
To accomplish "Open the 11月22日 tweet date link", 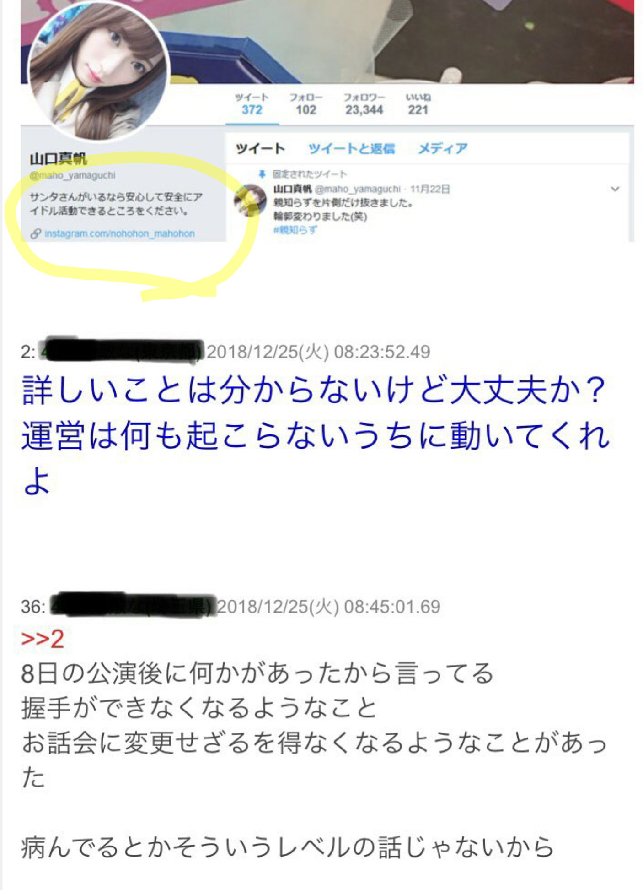I will [x=430, y=189].
